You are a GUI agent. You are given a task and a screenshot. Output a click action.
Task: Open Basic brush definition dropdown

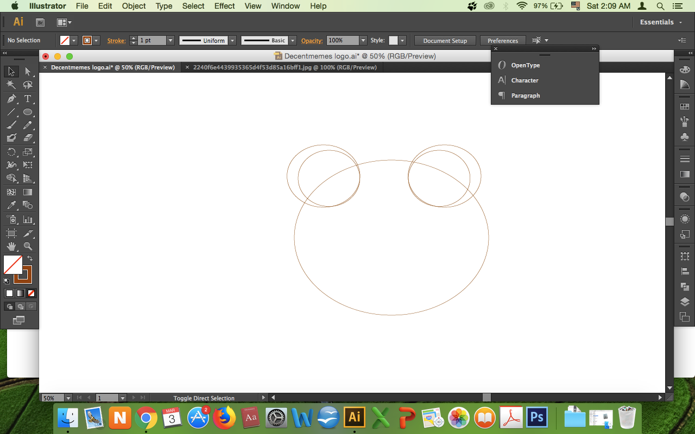coord(293,41)
